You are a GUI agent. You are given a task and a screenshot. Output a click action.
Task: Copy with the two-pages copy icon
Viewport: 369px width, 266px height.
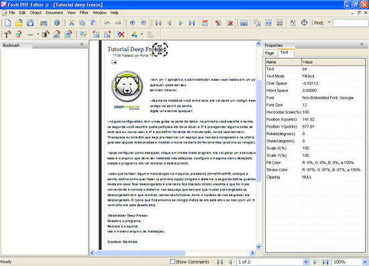[x=82, y=23]
